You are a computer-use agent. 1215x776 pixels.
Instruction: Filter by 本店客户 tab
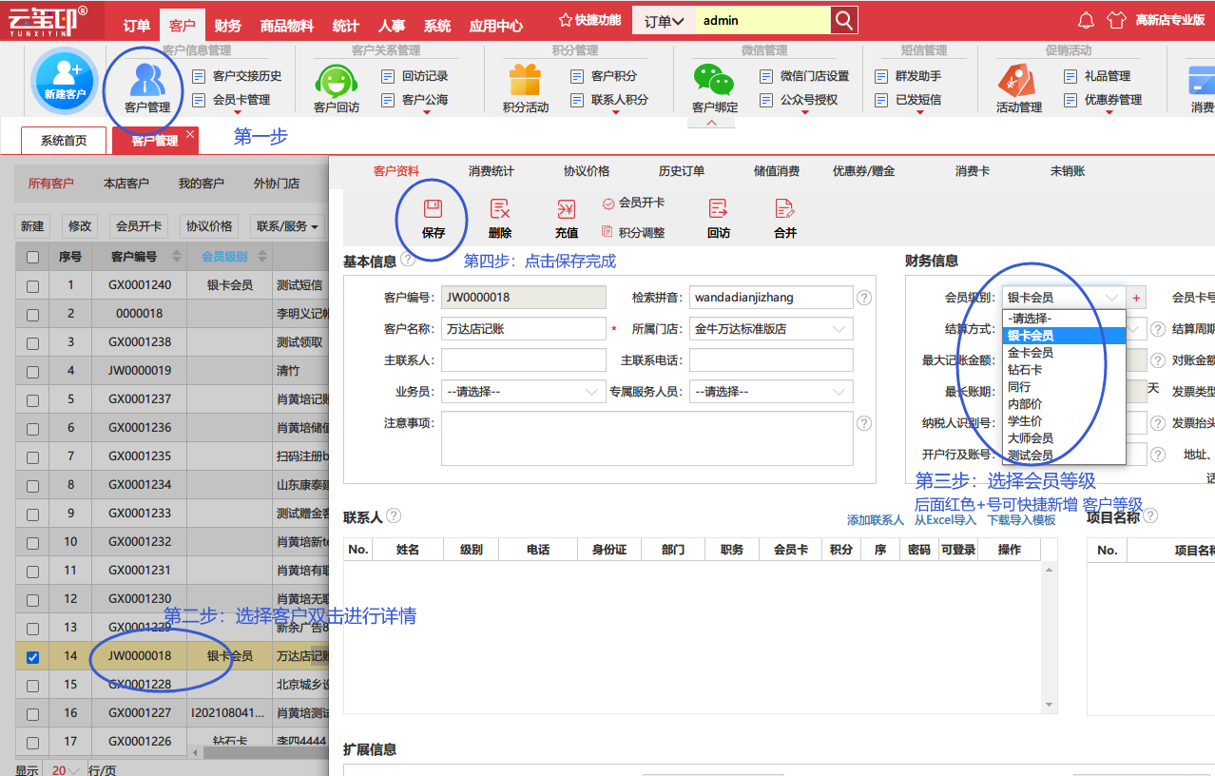tap(126, 184)
